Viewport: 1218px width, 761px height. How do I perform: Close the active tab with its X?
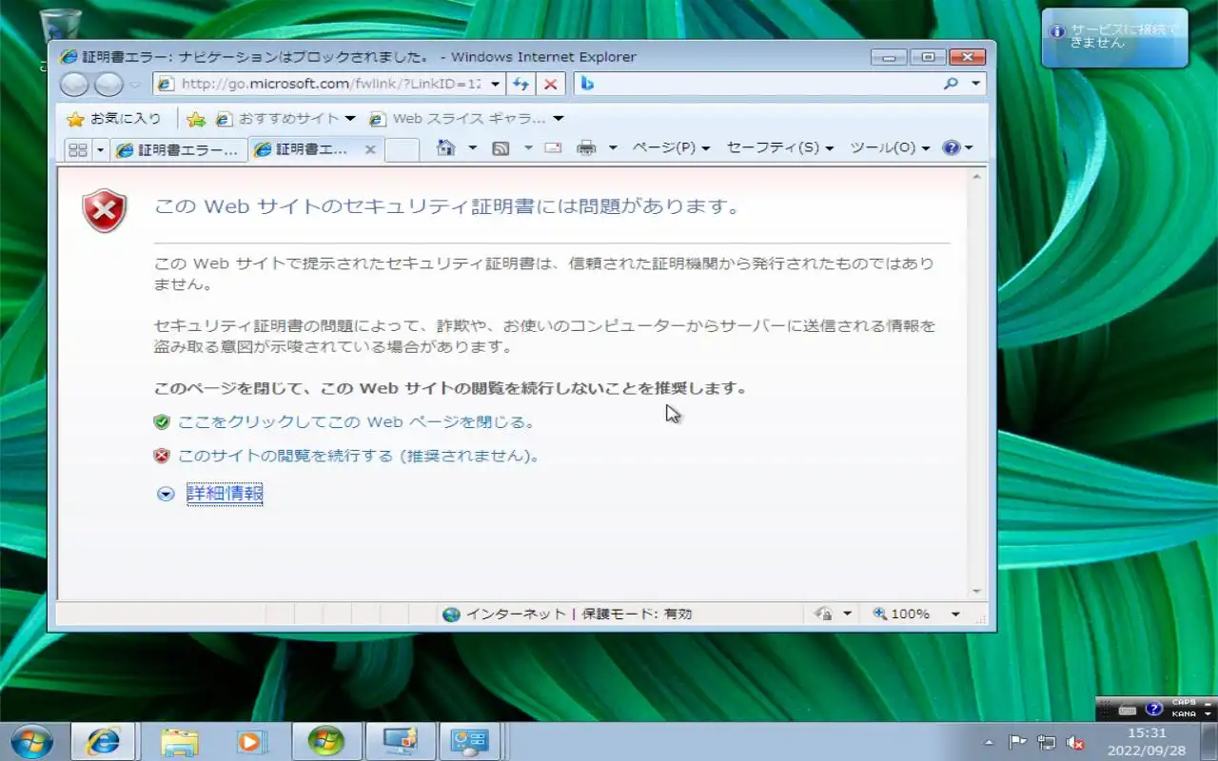(x=371, y=149)
